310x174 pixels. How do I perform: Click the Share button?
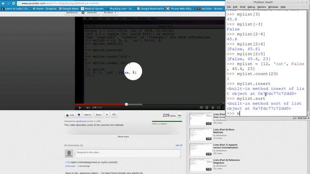pyautogui.click(x=99, y=115)
